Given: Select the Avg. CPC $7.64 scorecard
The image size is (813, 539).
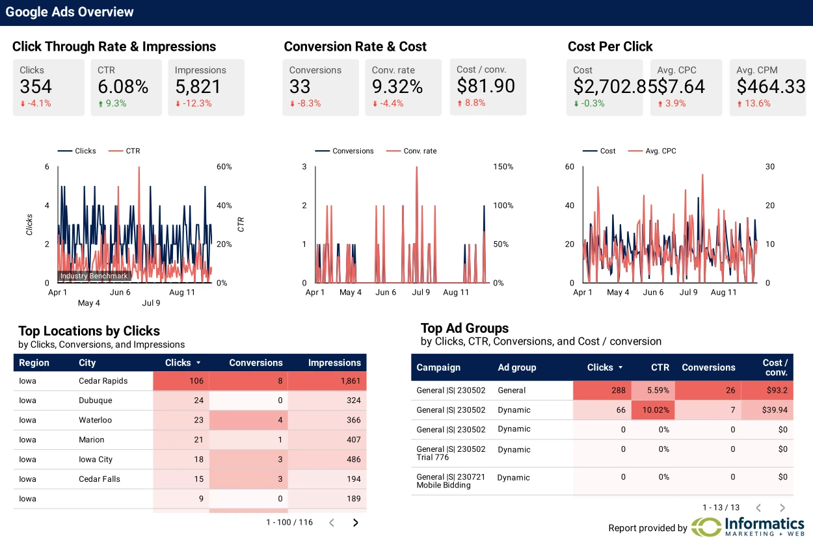Looking at the screenshot, I should (x=686, y=88).
